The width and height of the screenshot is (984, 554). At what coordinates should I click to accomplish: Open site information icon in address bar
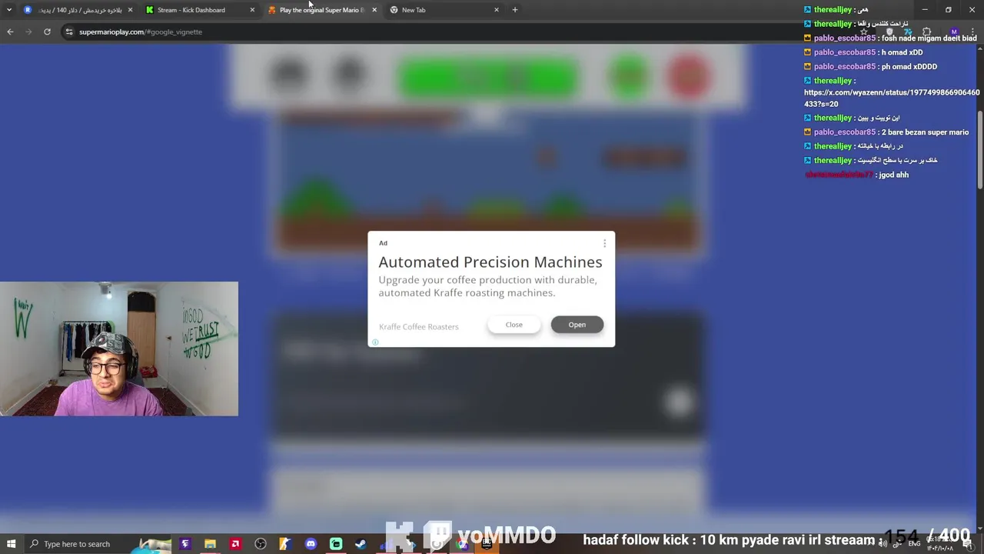69,32
